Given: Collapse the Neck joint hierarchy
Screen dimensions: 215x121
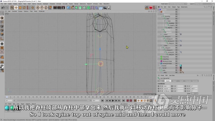Looking at the screenshot, I should pos(163,19).
